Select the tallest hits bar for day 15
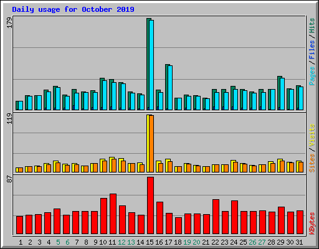The image size is (319, 249). click(148, 64)
